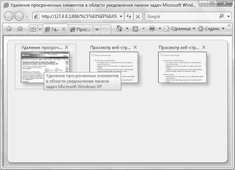The height and width of the screenshot is (170, 235).
Task: Click the Internet Explorer title bar icon
Action: (x=6, y=5)
